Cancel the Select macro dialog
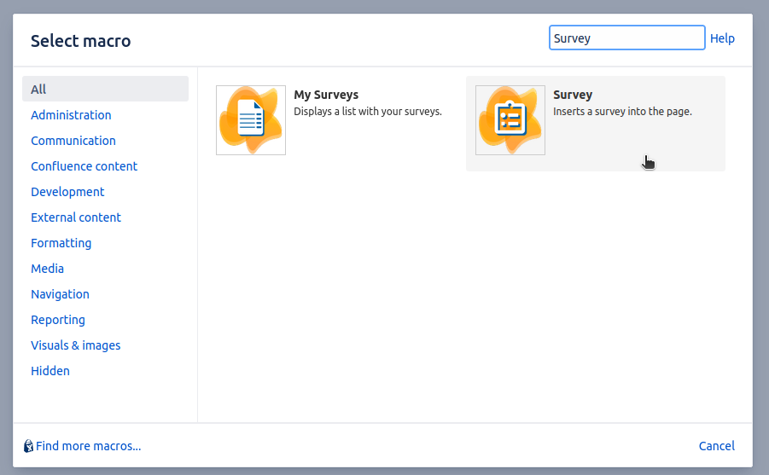 [x=716, y=446]
